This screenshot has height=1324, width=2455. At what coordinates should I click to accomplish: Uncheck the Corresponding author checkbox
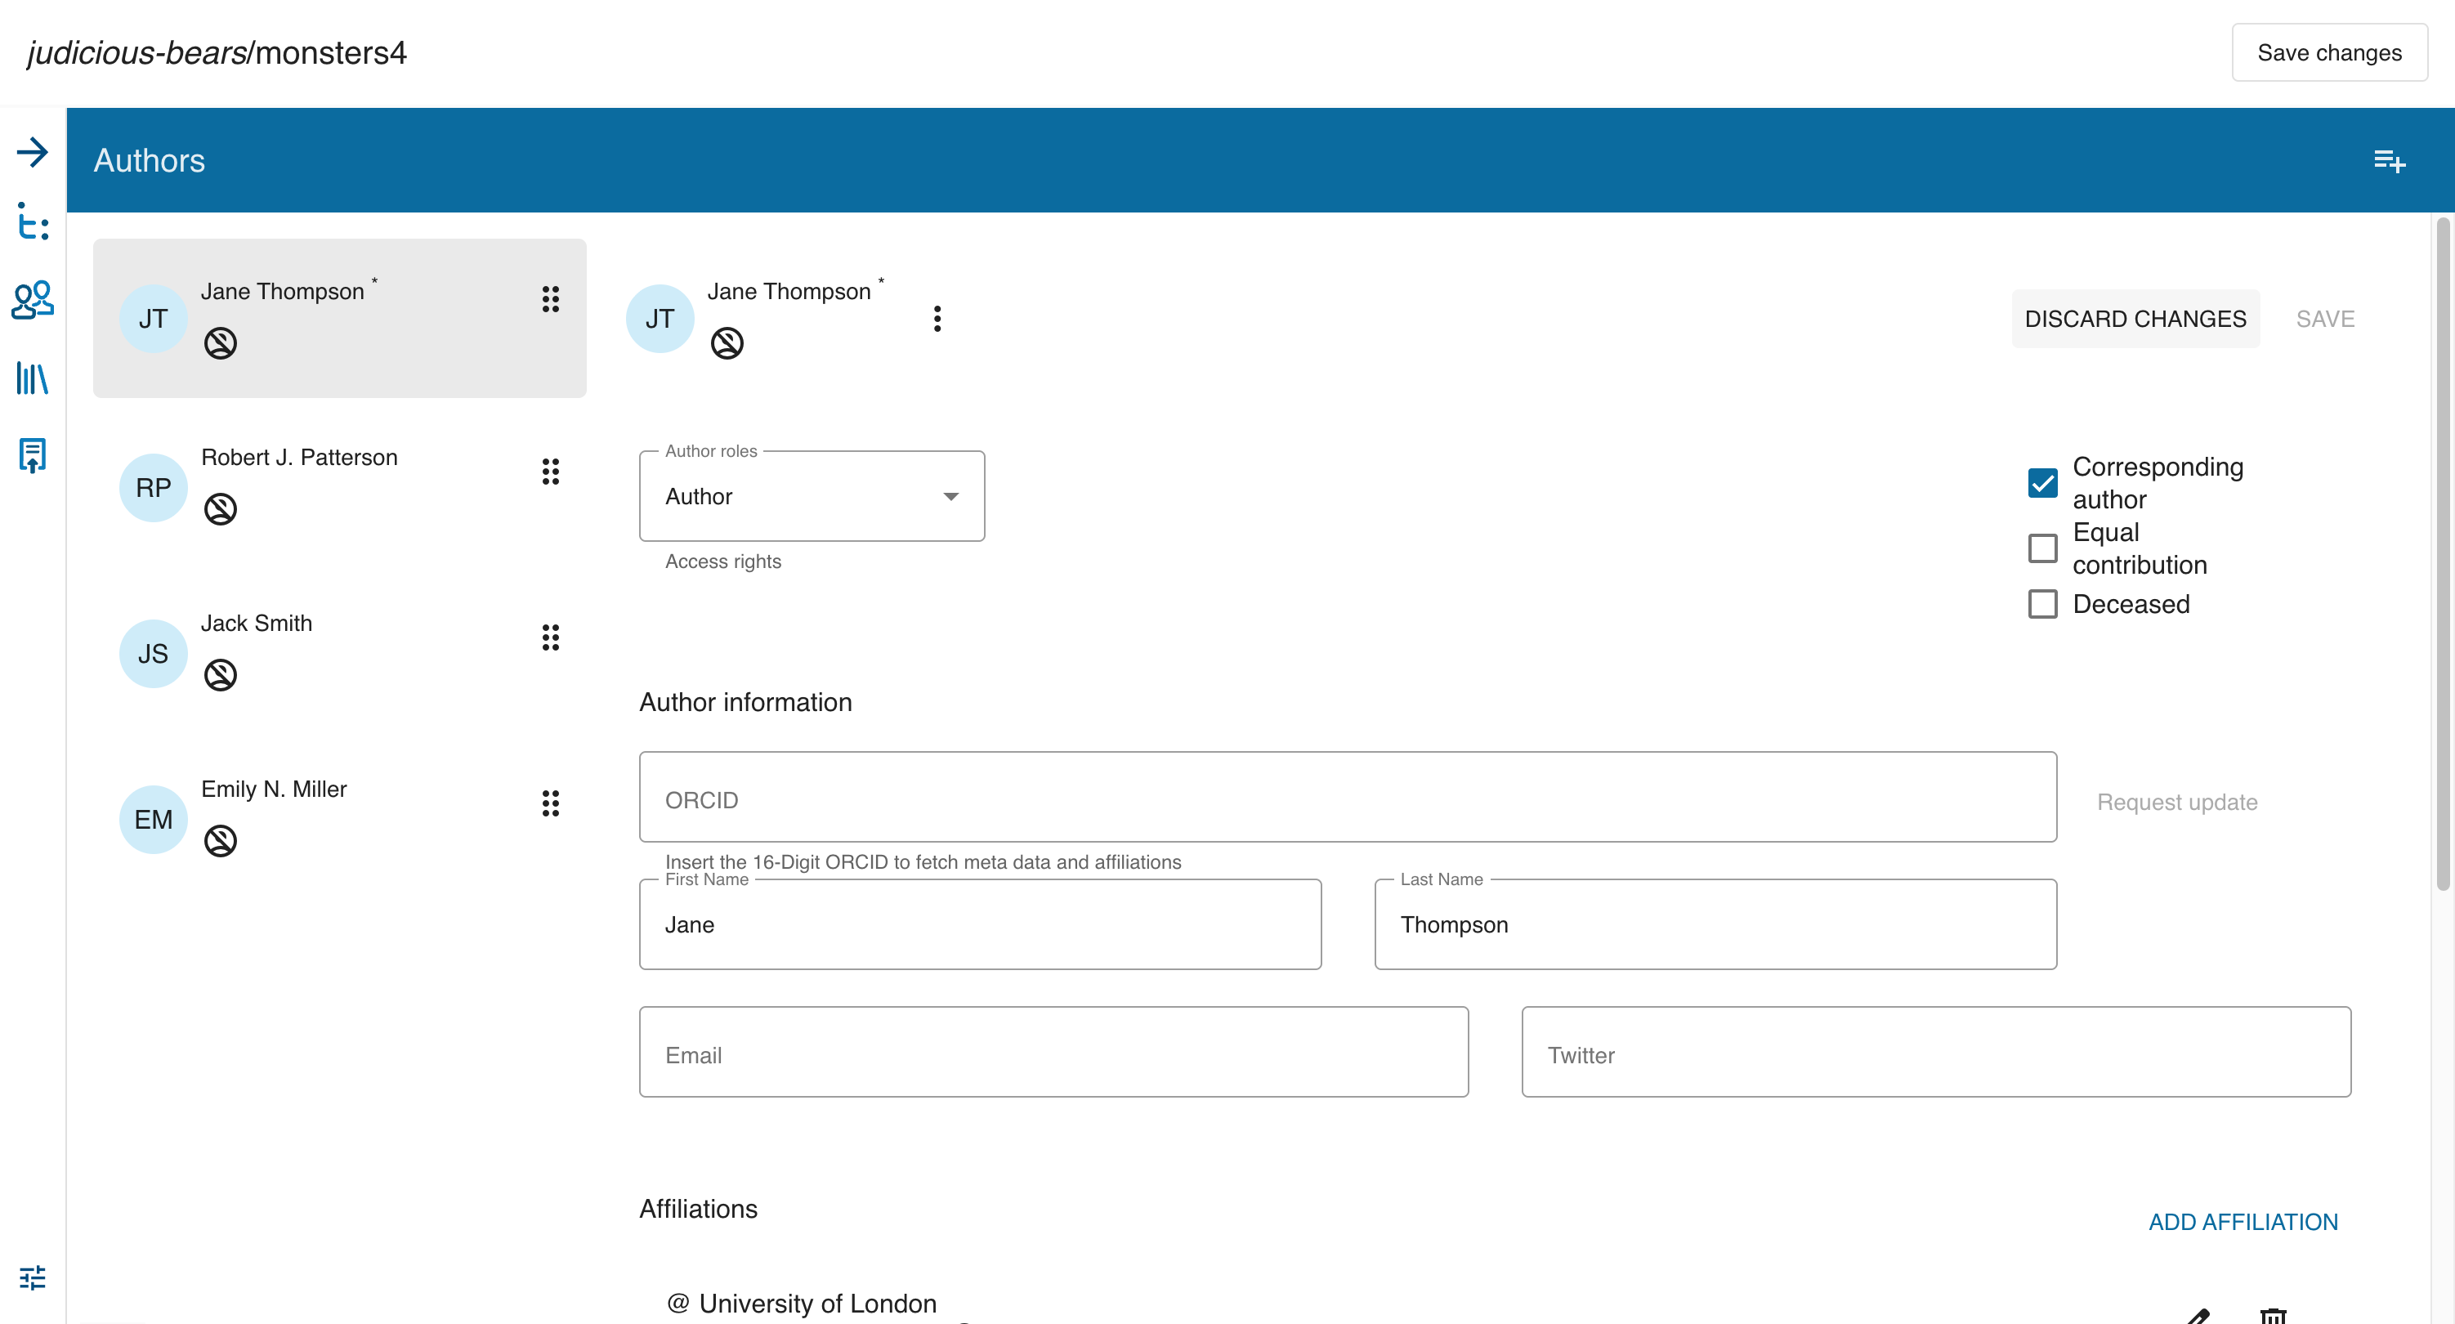pos(2042,483)
